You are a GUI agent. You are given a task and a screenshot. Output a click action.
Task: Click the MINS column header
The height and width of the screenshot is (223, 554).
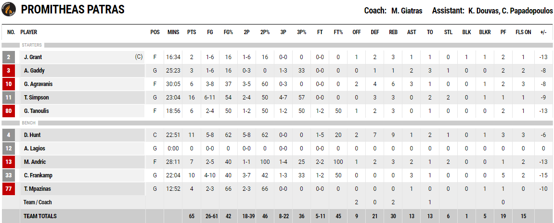pos(173,32)
